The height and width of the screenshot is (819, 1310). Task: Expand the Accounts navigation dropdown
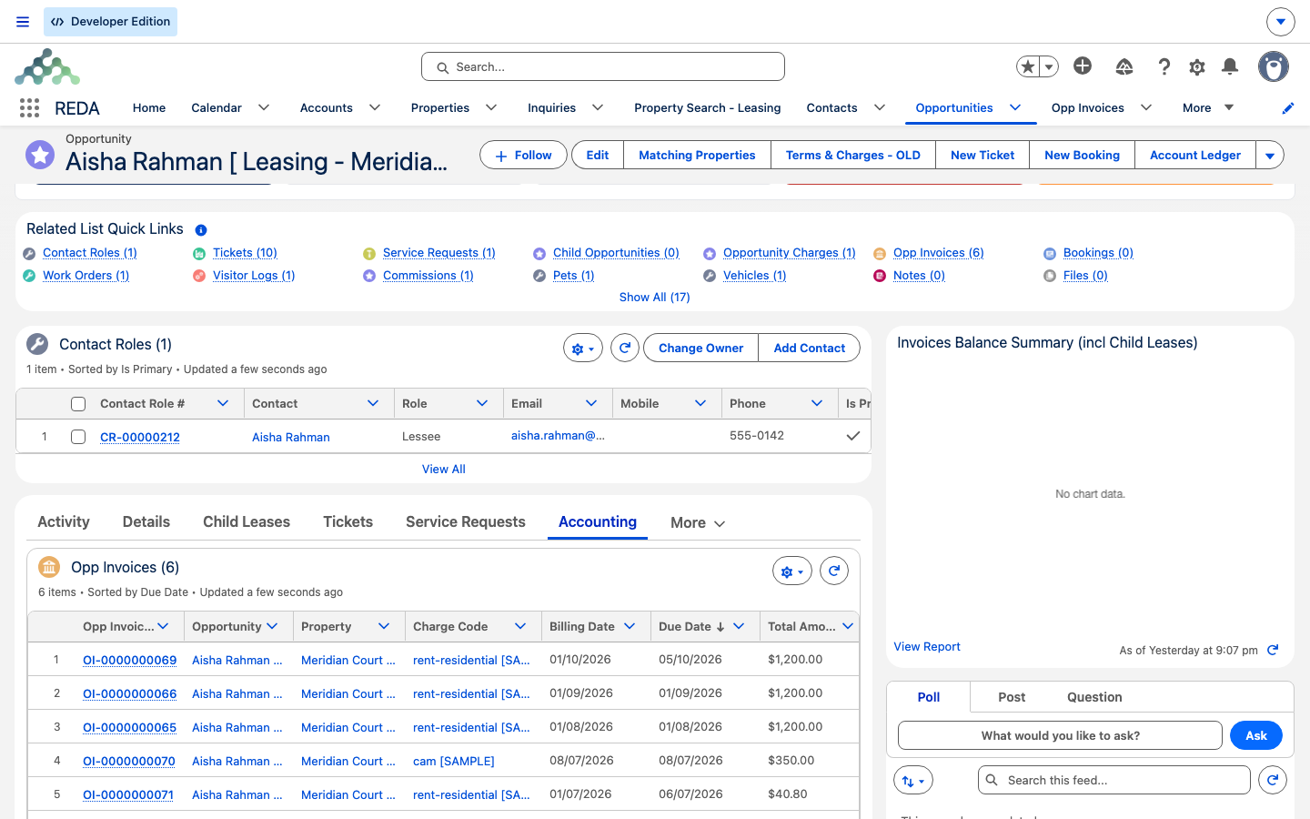click(375, 107)
